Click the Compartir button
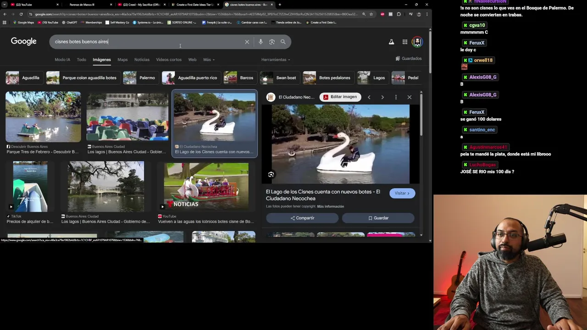This screenshot has width=587, height=330. 302,218
